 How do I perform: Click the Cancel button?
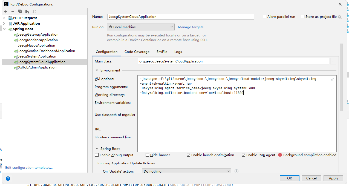point(311,178)
